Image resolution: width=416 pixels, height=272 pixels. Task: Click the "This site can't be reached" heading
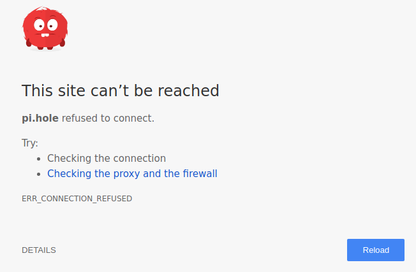(x=121, y=90)
